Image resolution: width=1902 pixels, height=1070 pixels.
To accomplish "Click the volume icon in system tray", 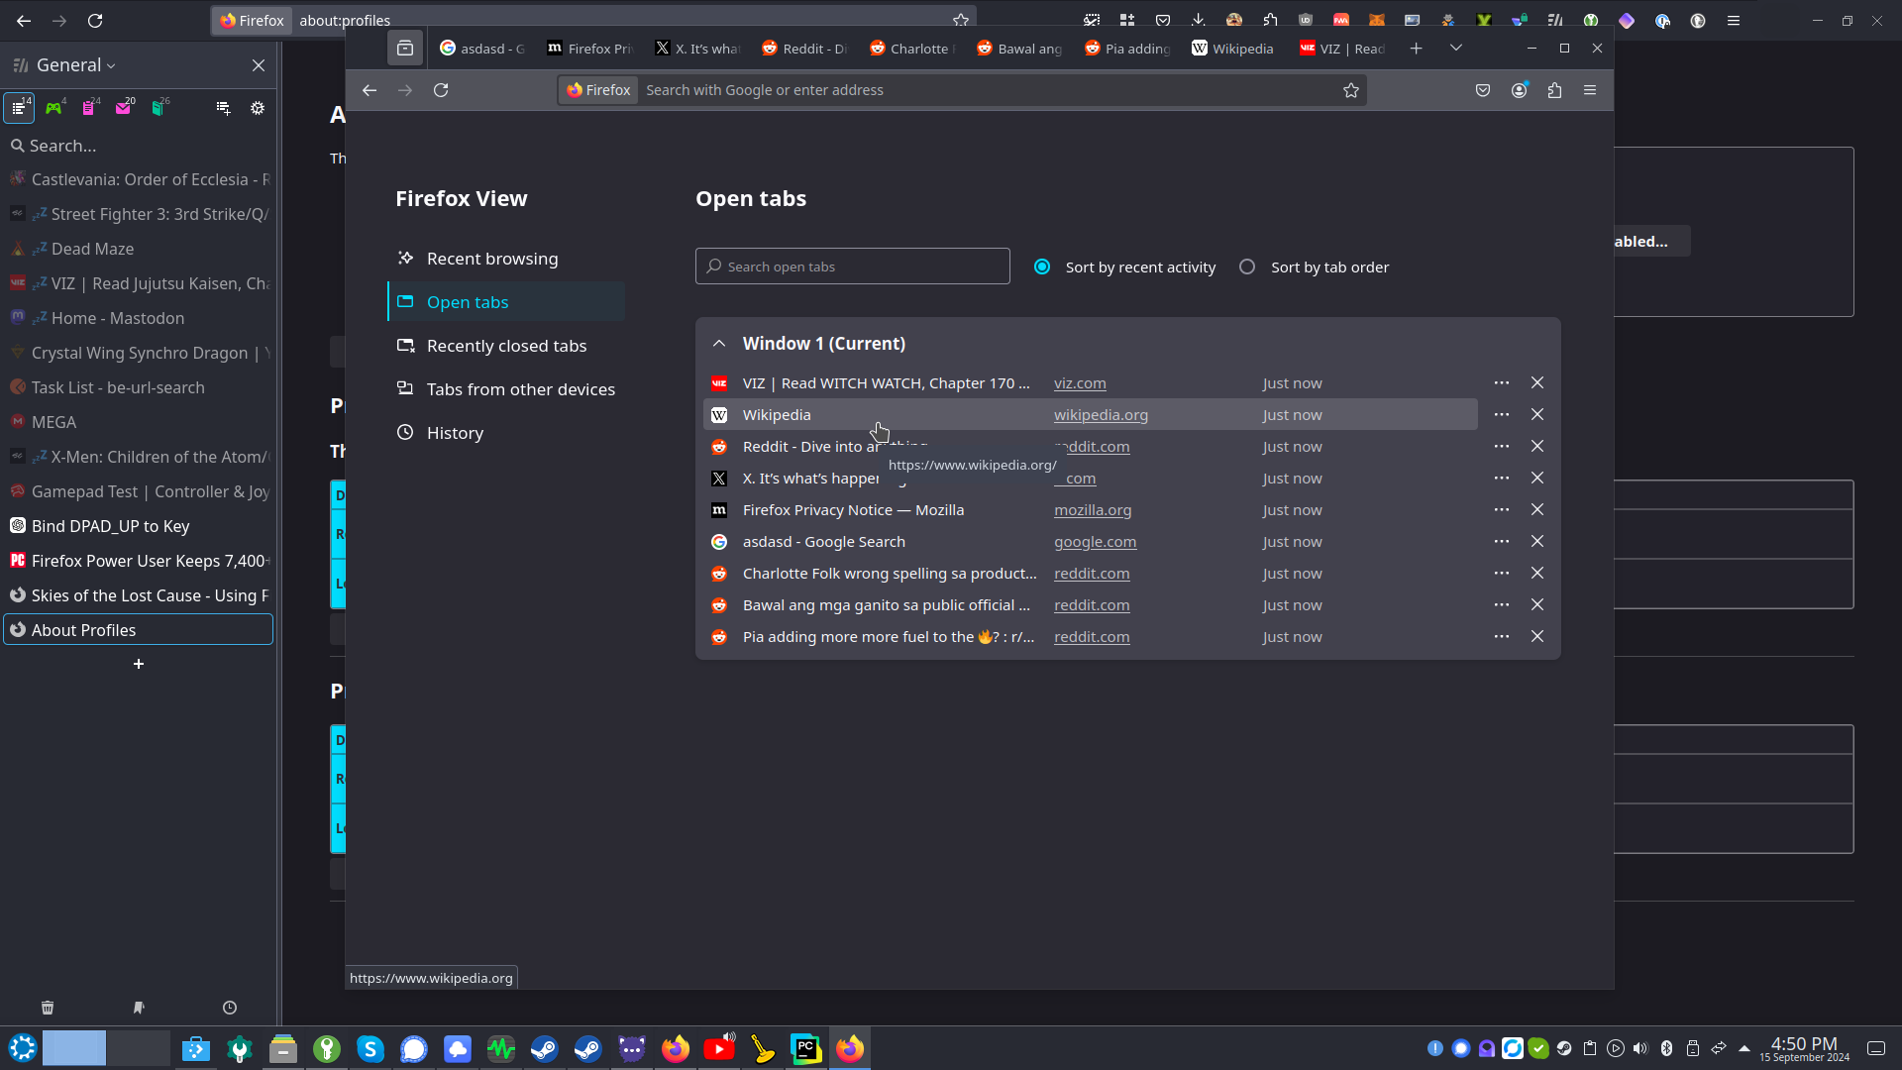I will point(1640,1048).
